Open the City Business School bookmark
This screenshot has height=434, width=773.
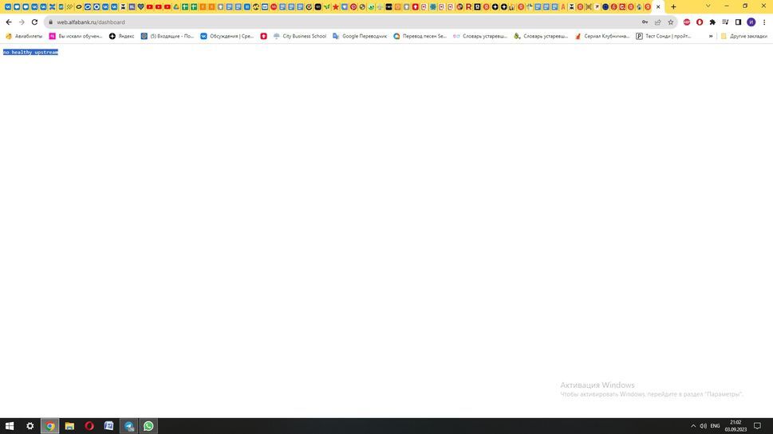click(299, 36)
